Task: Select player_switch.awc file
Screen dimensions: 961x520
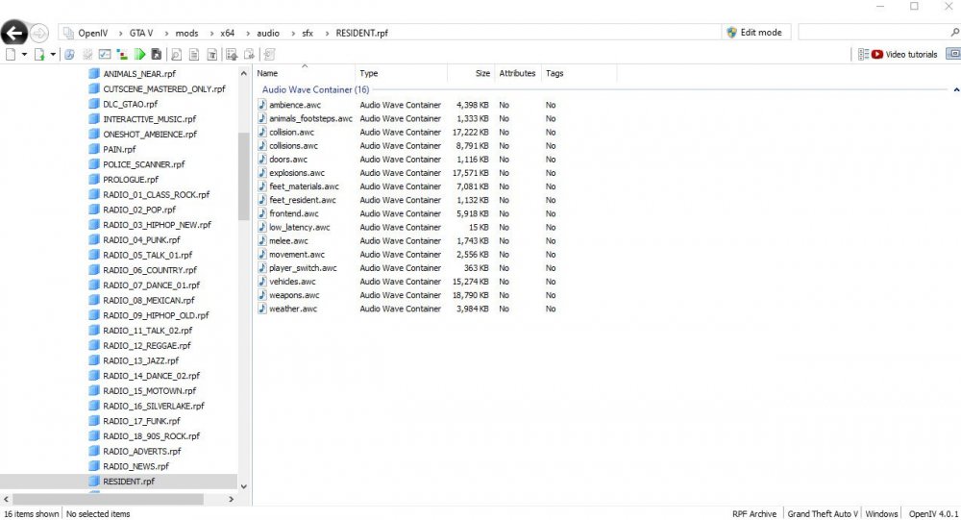Action: pyautogui.click(x=304, y=268)
